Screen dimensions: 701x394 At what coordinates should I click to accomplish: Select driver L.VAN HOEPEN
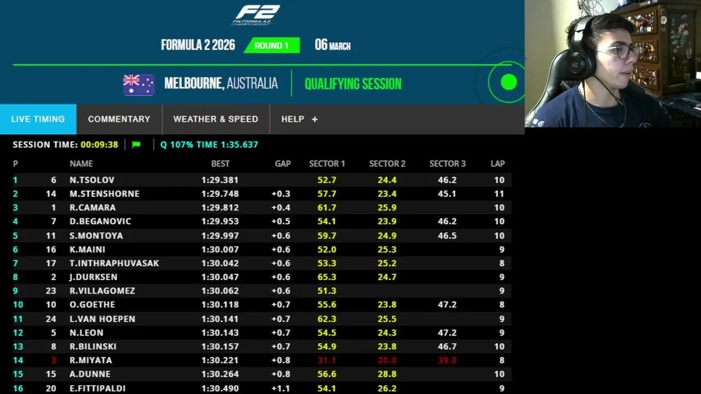(x=102, y=318)
